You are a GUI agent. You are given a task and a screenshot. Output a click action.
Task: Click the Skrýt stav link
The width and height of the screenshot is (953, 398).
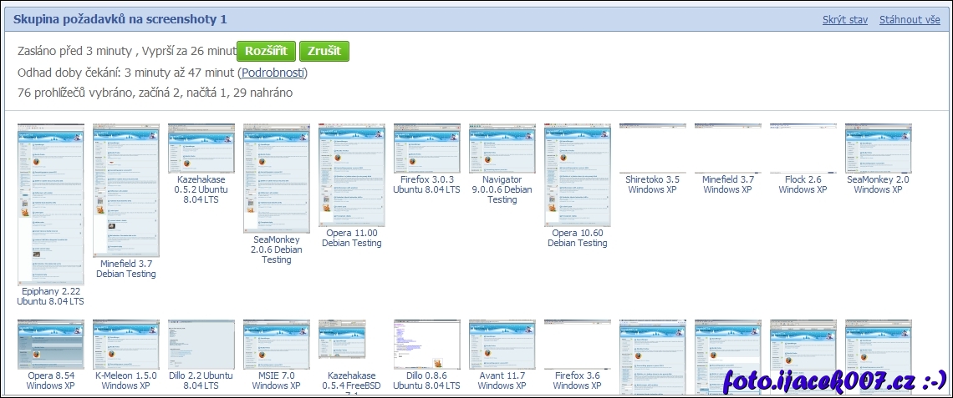click(x=844, y=19)
